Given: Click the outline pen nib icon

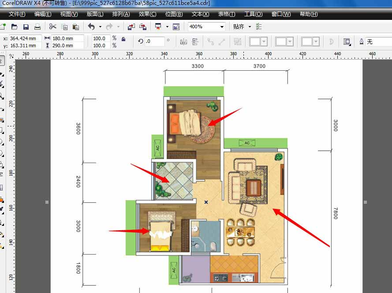Looking at the screenshot, I should click(x=361, y=42).
